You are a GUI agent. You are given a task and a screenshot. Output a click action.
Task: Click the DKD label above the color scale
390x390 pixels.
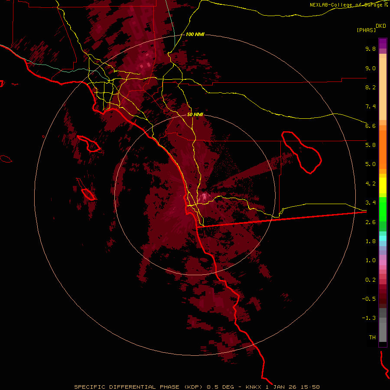coord(381,26)
